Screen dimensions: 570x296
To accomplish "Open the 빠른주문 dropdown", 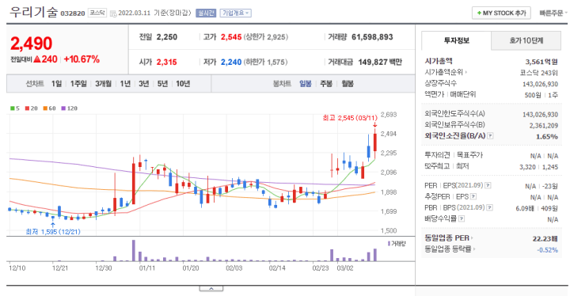I will [553, 13].
